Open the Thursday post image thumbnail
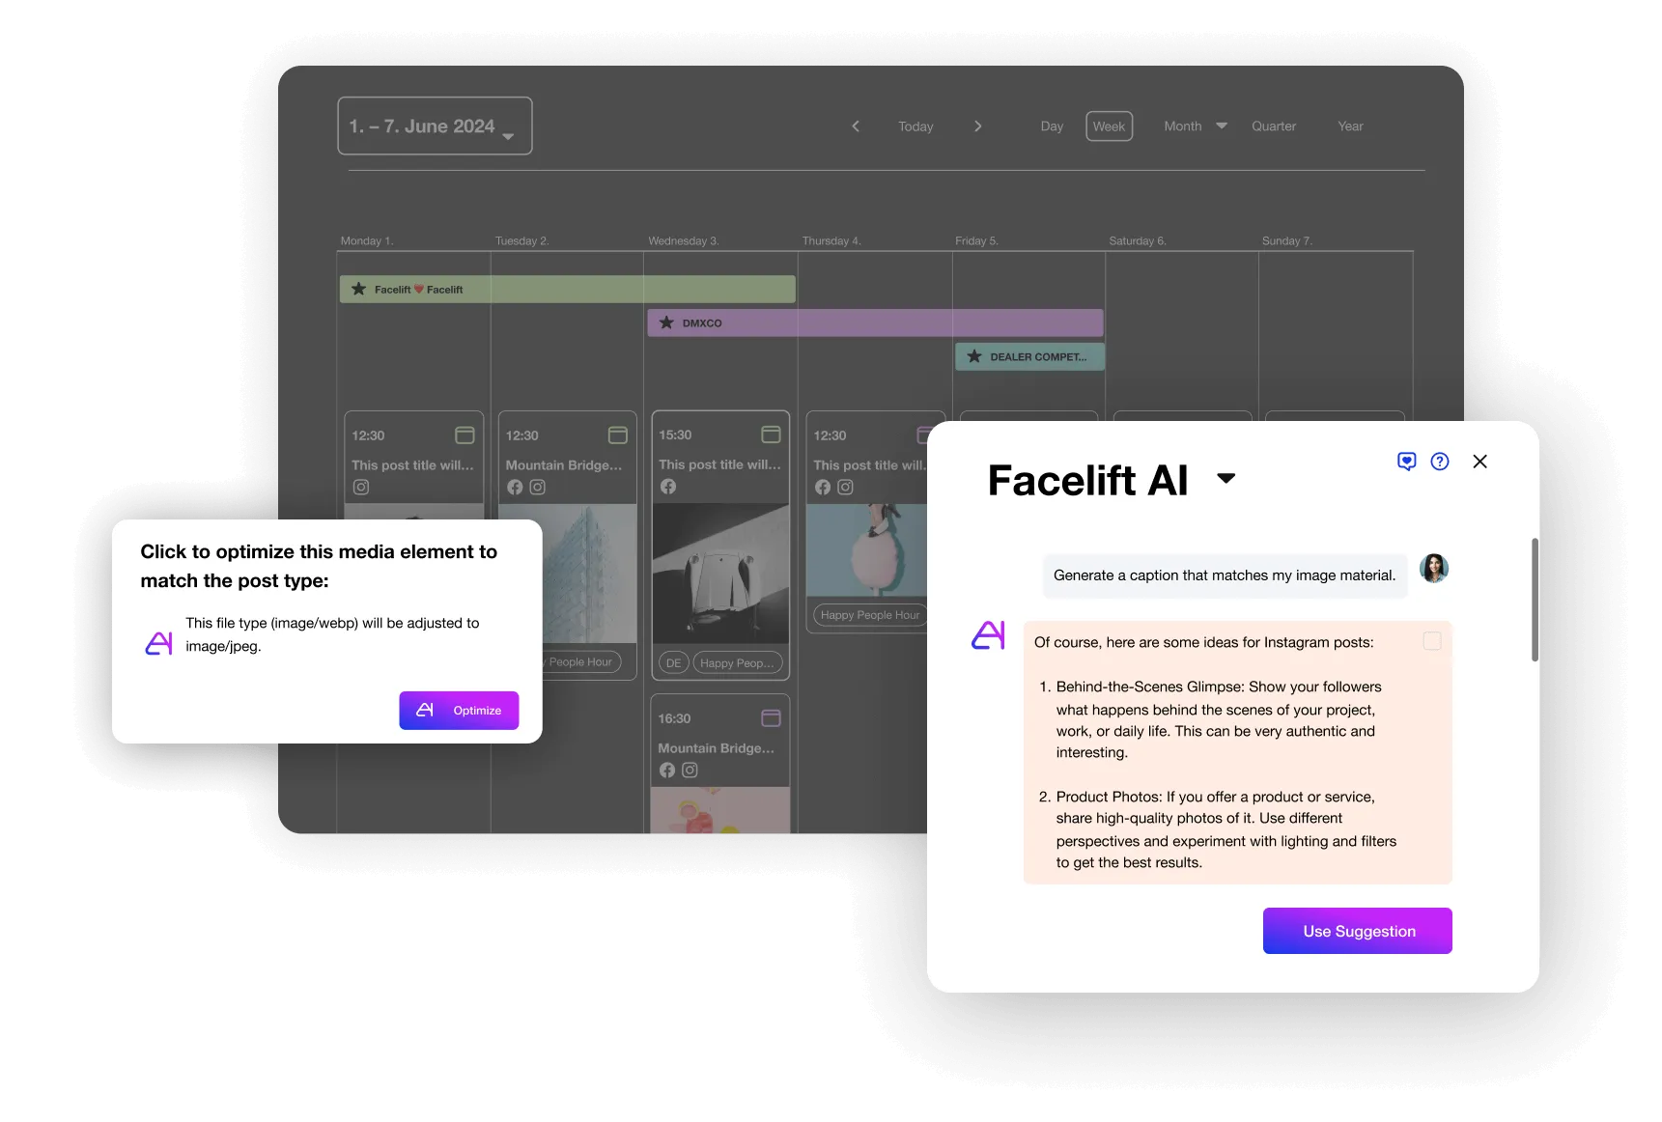Image resolution: width=1662 pixels, height=1122 pixels. [866, 549]
